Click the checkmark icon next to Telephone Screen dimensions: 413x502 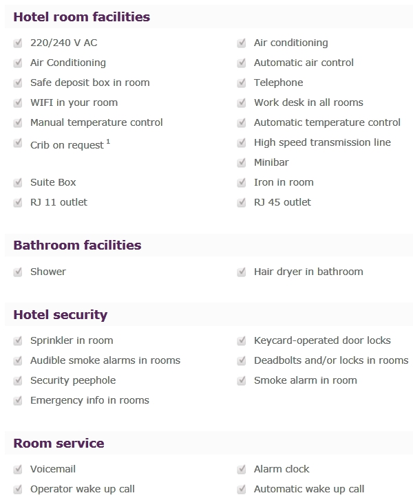tap(242, 83)
